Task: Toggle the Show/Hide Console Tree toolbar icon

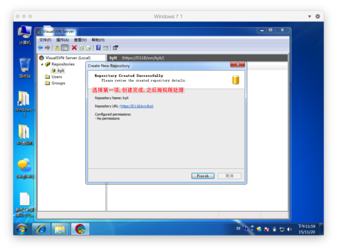Action: [65, 48]
